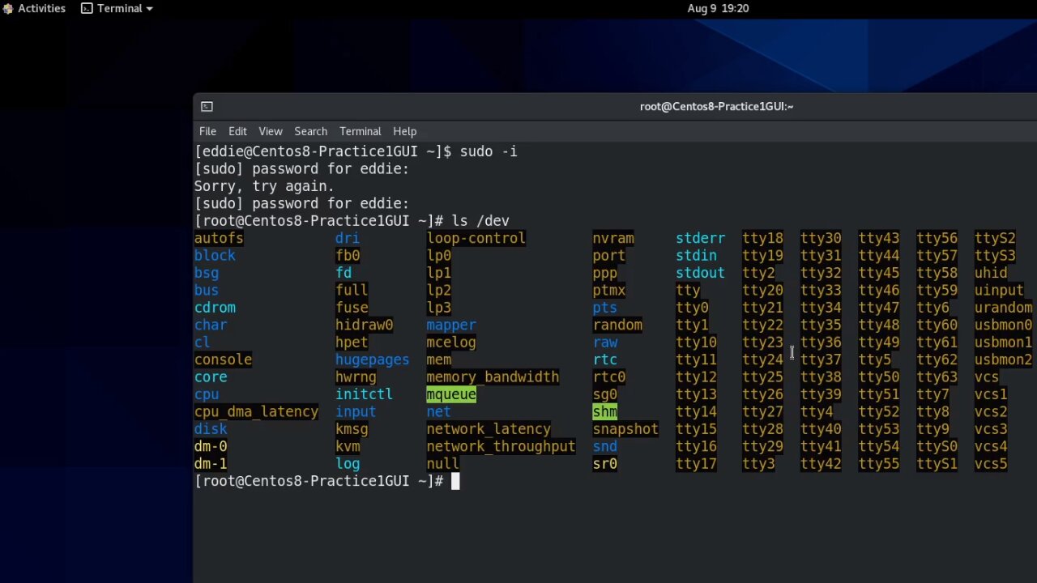The height and width of the screenshot is (583, 1037).
Task: Open the View menu
Action: pos(271,131)
